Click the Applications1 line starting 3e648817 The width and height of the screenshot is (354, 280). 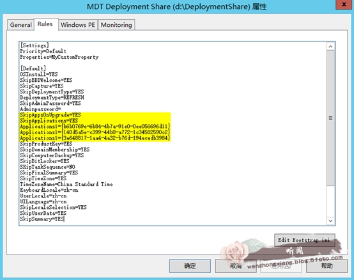[95, 138]
